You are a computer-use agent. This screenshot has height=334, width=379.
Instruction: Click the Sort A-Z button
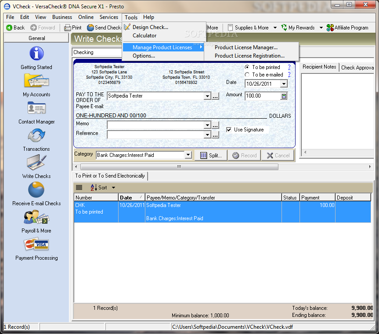tap(99, 188)
